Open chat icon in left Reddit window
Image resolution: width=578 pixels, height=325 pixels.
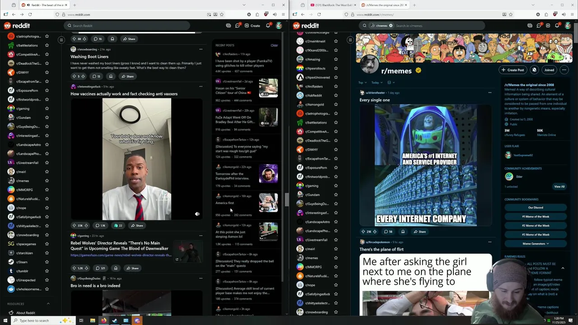pos(238,26)
